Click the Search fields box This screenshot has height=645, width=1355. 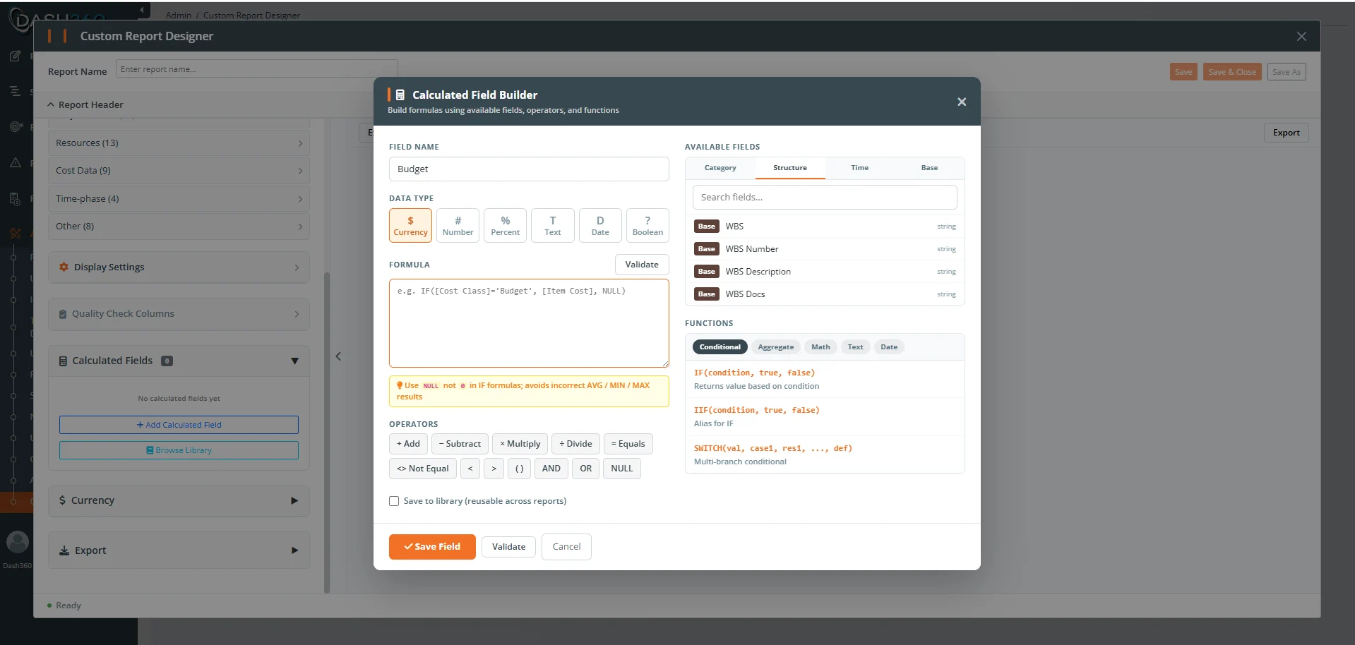[825, 197]
